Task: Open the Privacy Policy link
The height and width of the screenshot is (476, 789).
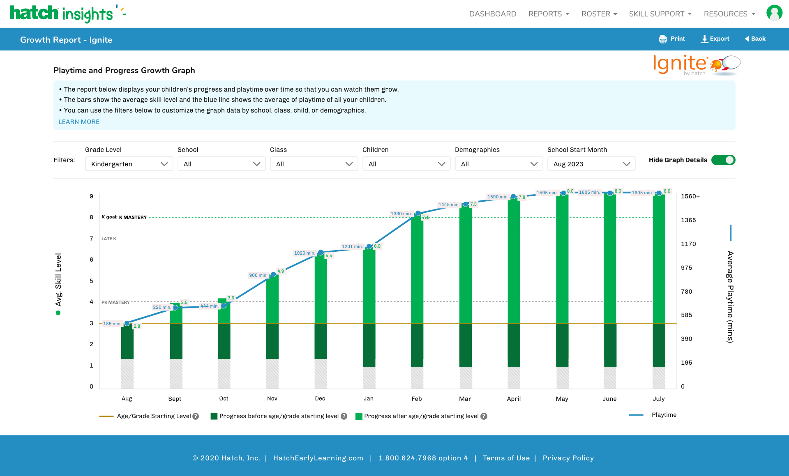Action: 568,458
